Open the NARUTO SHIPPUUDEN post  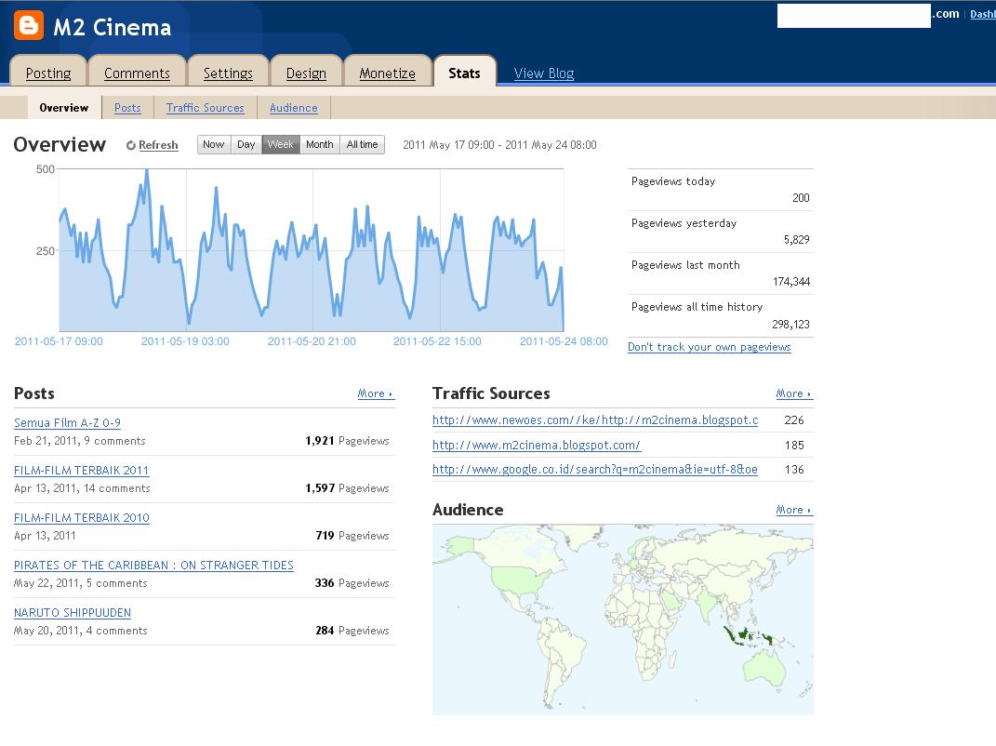coord(73,613)
